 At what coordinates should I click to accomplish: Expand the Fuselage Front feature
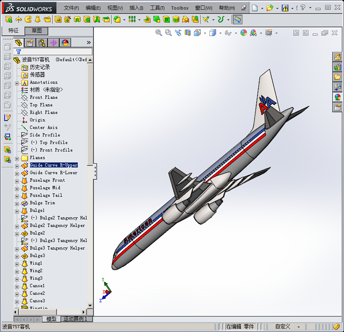pyautogui.click(x=17, y=181)
